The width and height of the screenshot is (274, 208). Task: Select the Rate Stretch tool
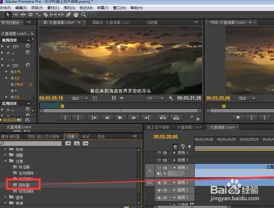38,15
